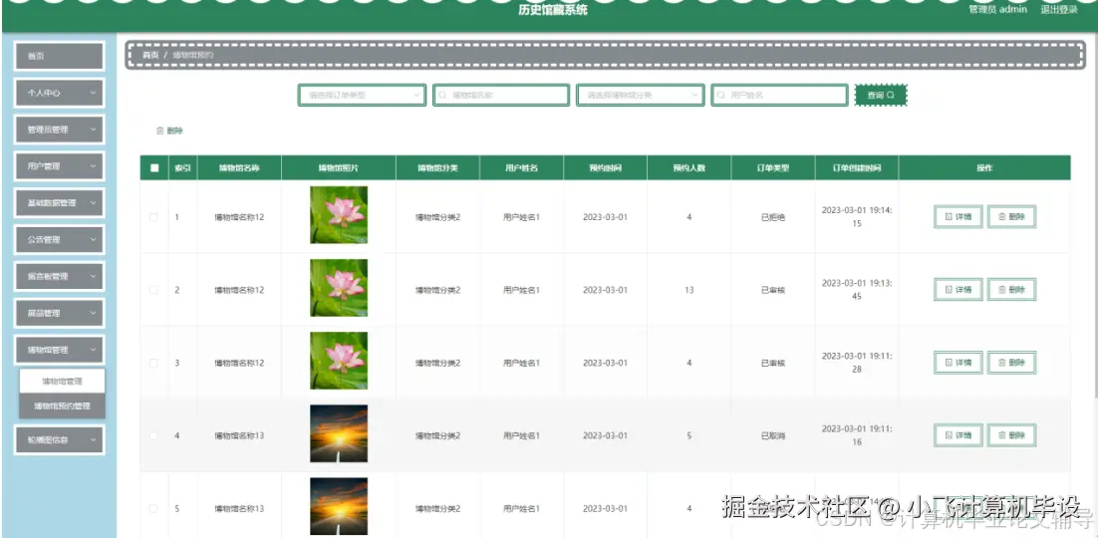Click the 索引 column header
1098x538 pixels.
coord(182,168)
